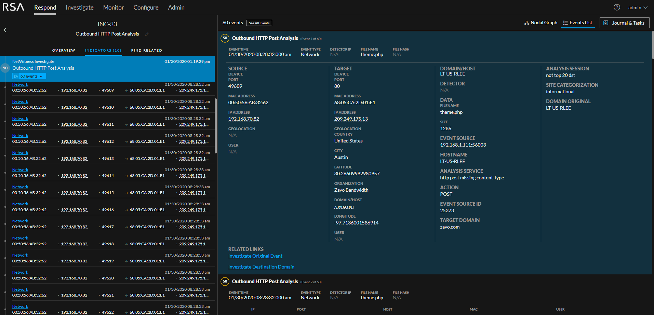The height and width of the screenshot is (315, 654).
Task: Open the Investigate Destination Domain link
Action: tap(261, 267)
